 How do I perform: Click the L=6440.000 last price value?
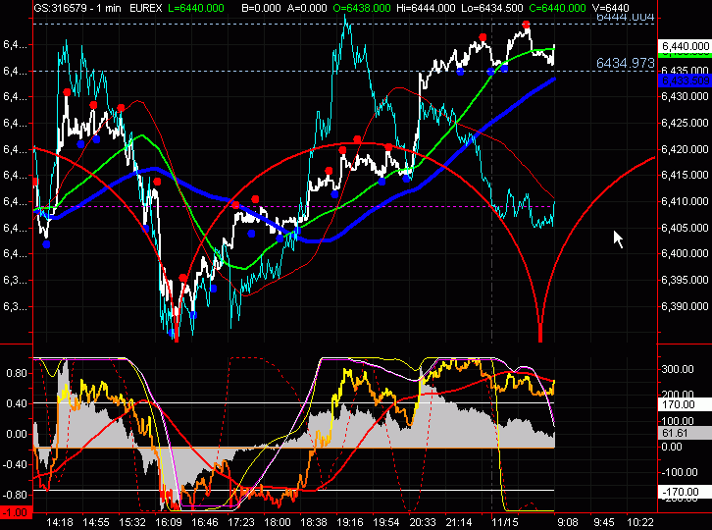(196, 8)
